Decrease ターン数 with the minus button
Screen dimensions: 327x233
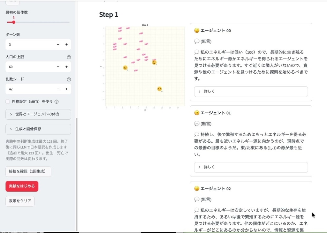pos(58,44)
